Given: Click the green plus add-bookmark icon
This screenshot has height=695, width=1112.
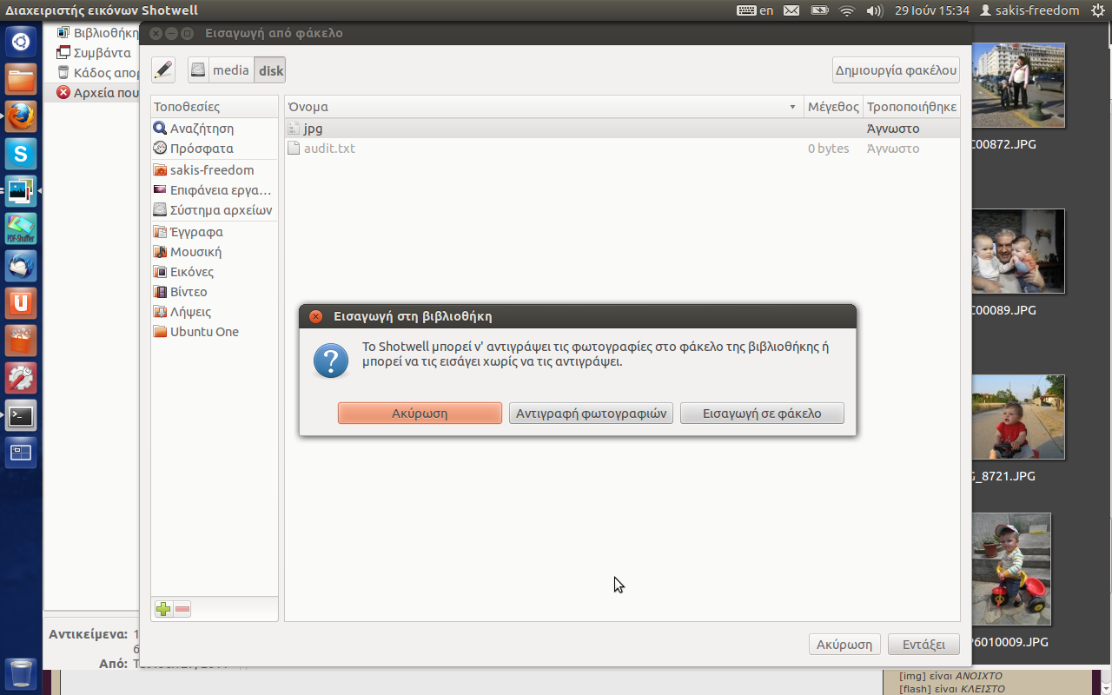Looking at the screenshot, I should point(162,609).
